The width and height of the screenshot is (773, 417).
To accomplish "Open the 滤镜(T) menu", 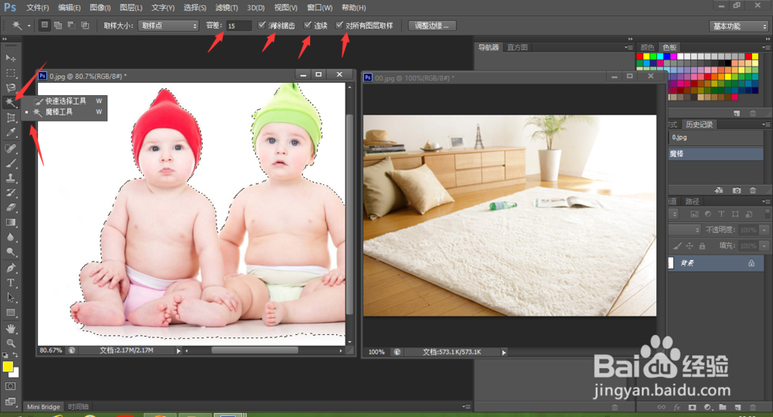I will click(226, 8).
